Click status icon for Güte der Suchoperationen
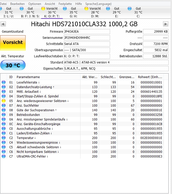Screen dimensions: 172x194 tap(4, 110)
